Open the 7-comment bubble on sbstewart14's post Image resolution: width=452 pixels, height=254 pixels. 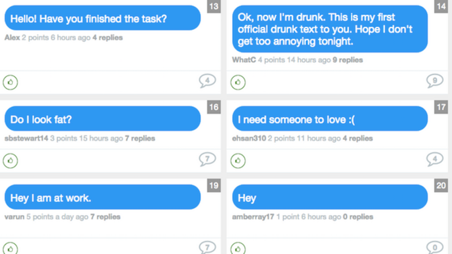(x=207, y=159)
